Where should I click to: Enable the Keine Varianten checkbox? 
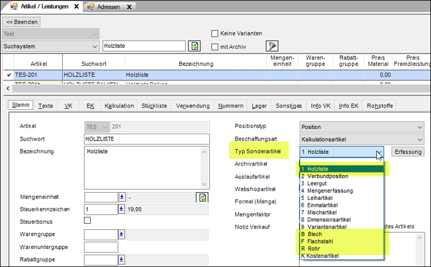(214, 34)
